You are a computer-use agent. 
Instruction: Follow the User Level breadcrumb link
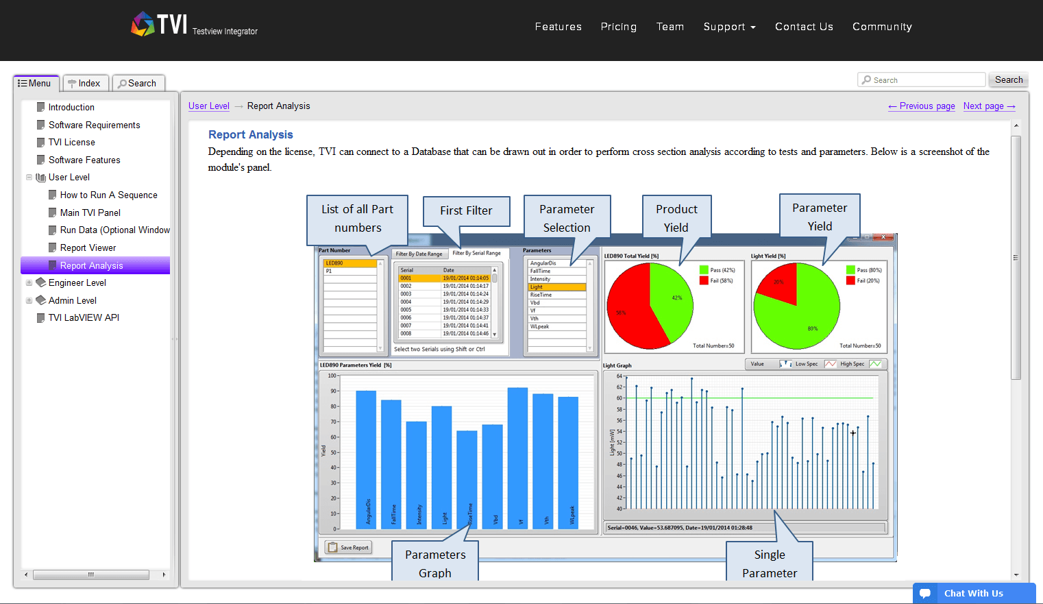click(x=209, y=106)
